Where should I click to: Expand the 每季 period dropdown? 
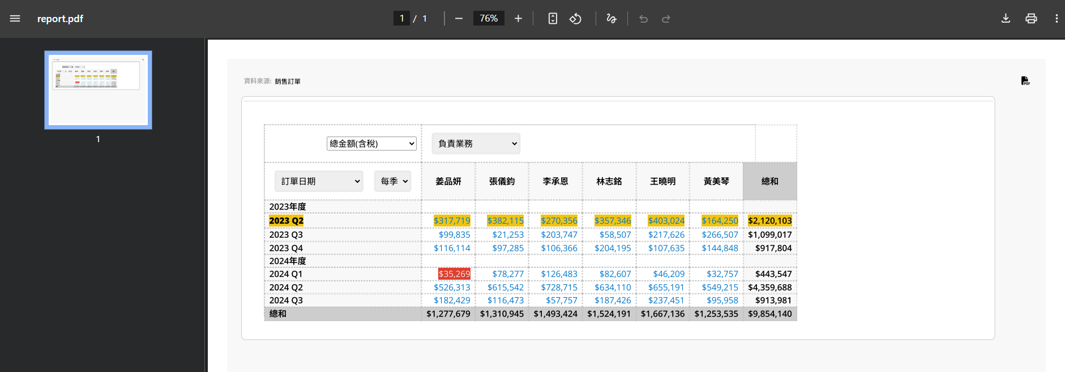click(x=393, y=181)
